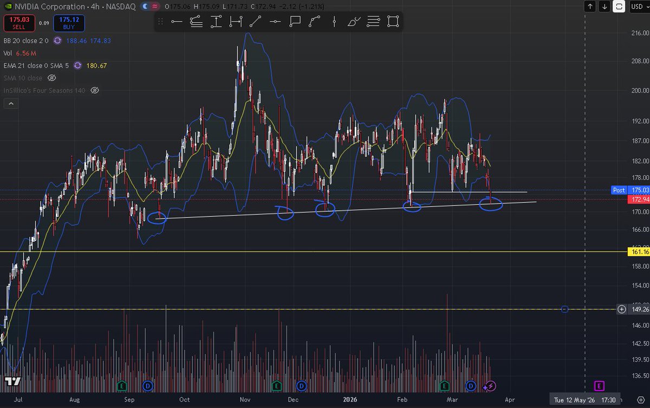Click the Vol 6.56 M legend
The image size is (650, 408).
click(20, 53)
